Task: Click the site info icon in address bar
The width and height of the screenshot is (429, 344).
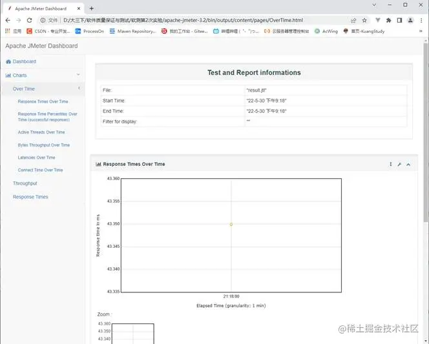Action: [x=43, y=20]
